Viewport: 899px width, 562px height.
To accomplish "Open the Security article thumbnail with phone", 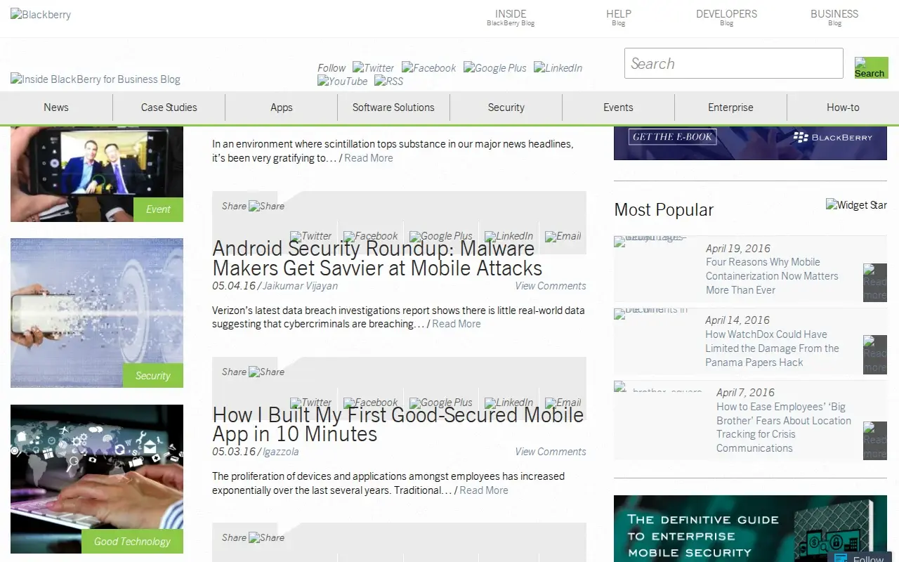I will (x=97, y=313).
